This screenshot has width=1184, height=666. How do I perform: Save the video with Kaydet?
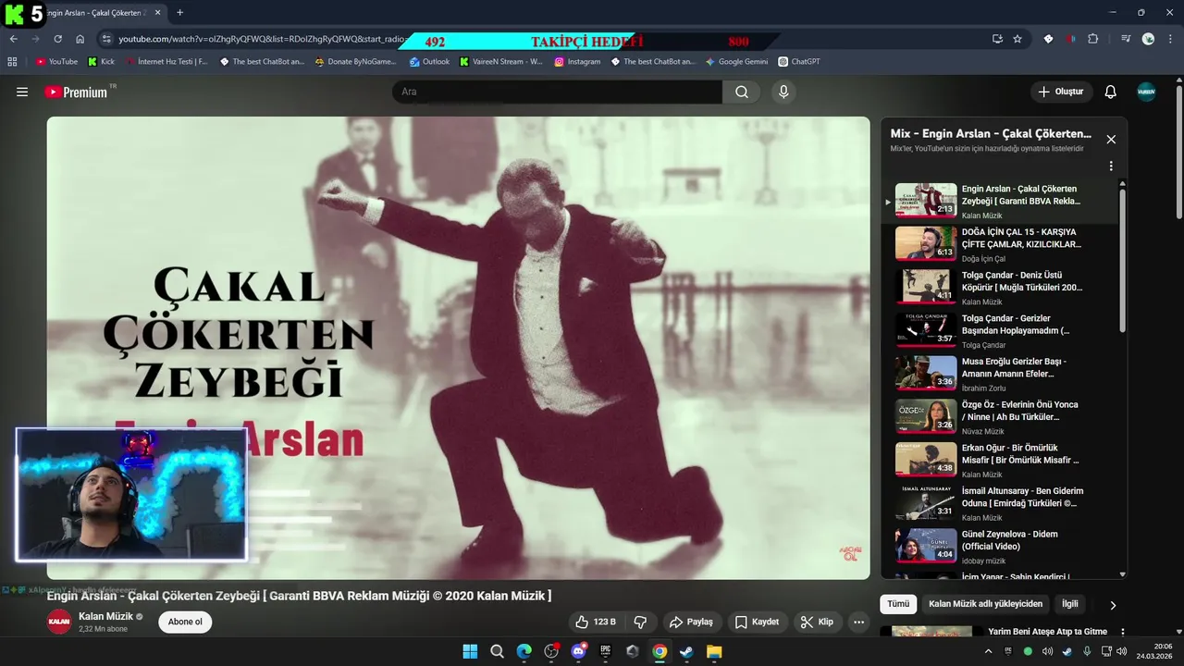point(757,622)
